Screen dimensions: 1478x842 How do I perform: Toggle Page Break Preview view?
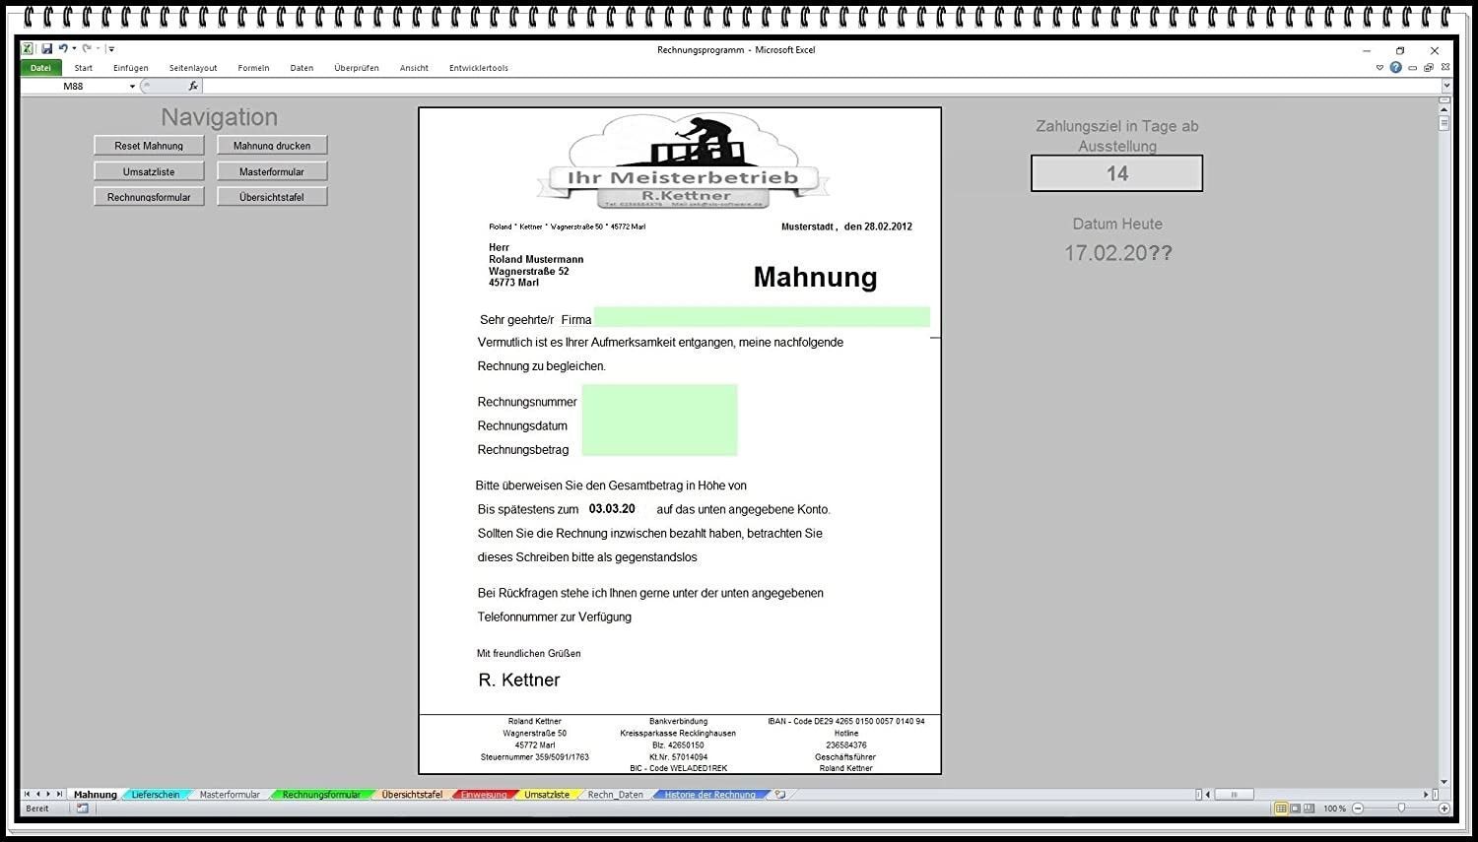1309,809
